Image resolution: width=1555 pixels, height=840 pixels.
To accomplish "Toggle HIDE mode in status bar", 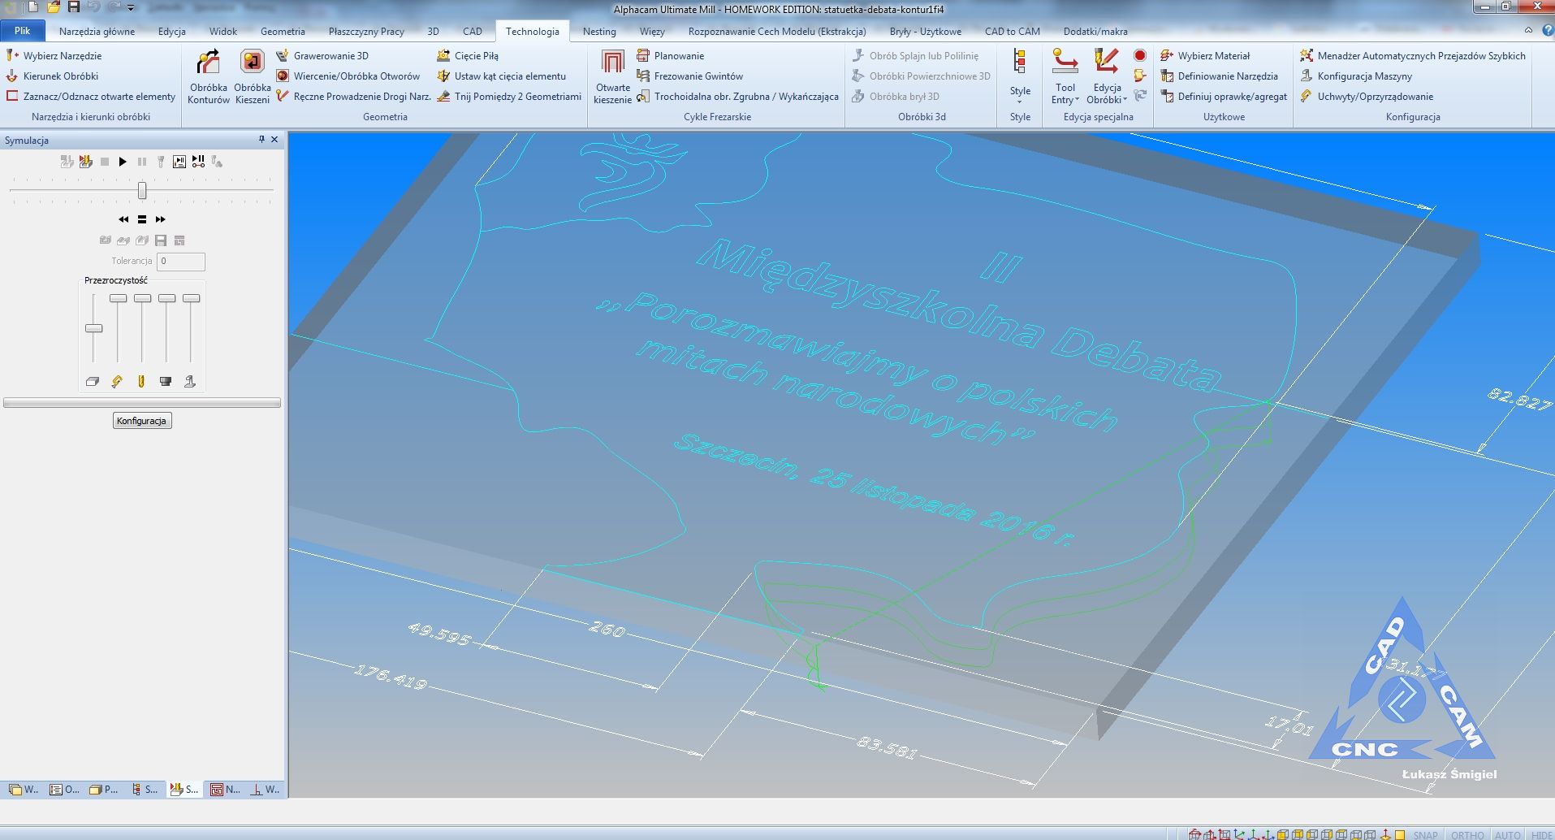I will (x=1542, y=834).
